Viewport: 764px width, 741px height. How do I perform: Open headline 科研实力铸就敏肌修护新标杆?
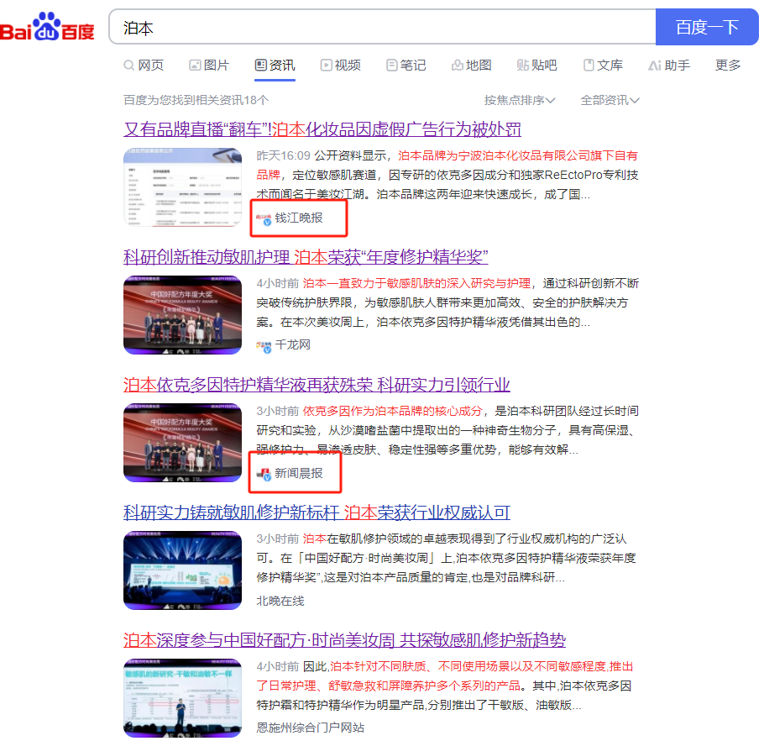[317, 512]
